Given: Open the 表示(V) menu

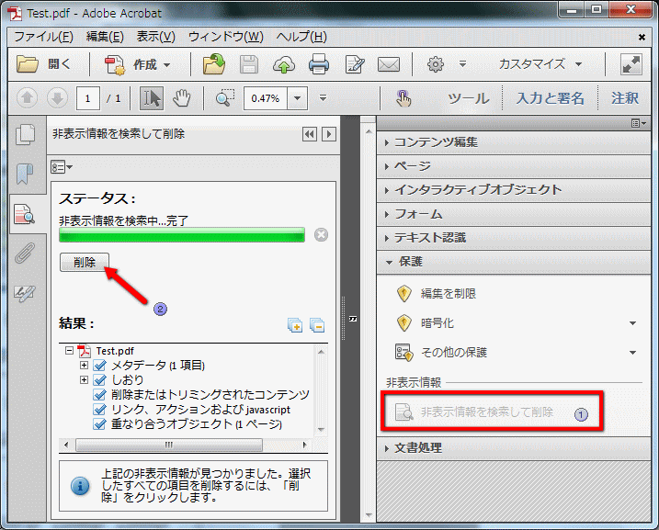Looking at the screenshot, I should pos(155,37).
